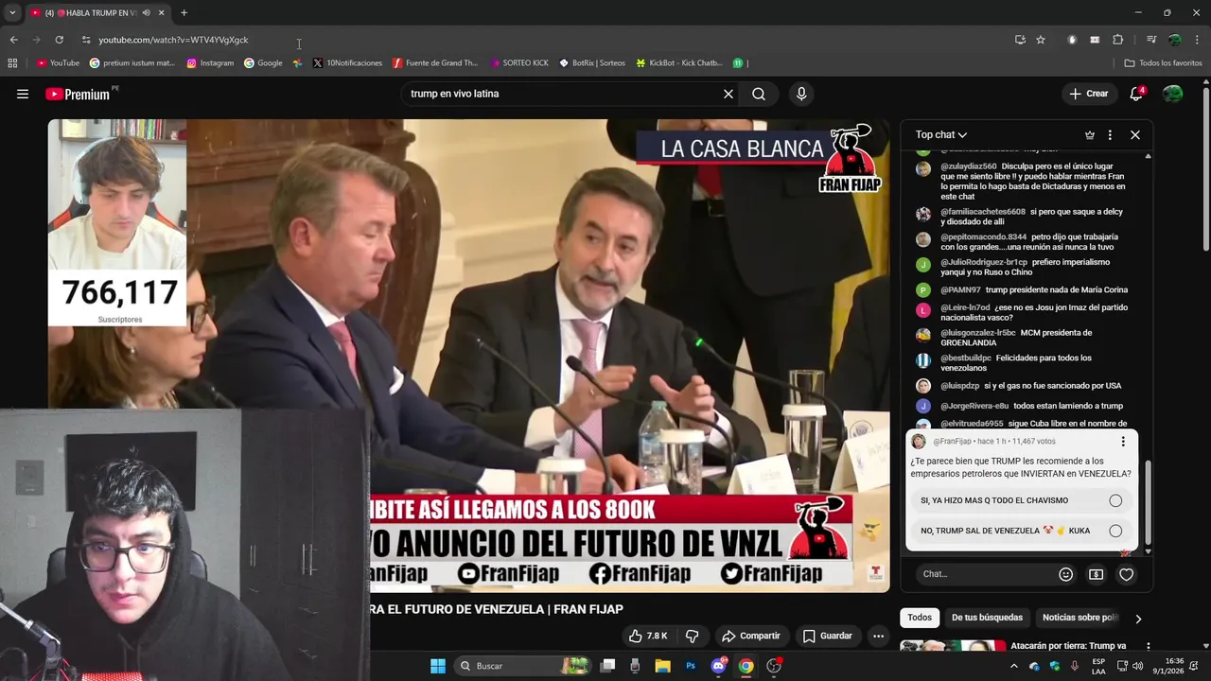The image size is (1211, 681).
Task: Open the Atacarán por tierra video thumbnail
Action: tap(953, 646)
